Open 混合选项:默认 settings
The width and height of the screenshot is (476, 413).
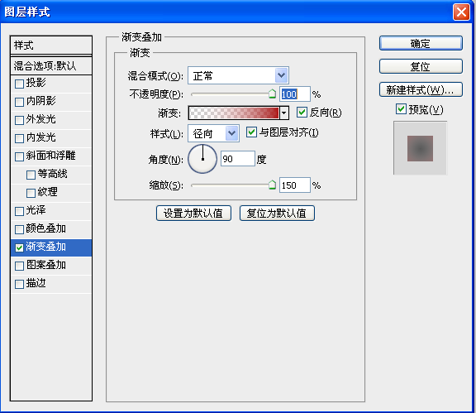[51, 65]
